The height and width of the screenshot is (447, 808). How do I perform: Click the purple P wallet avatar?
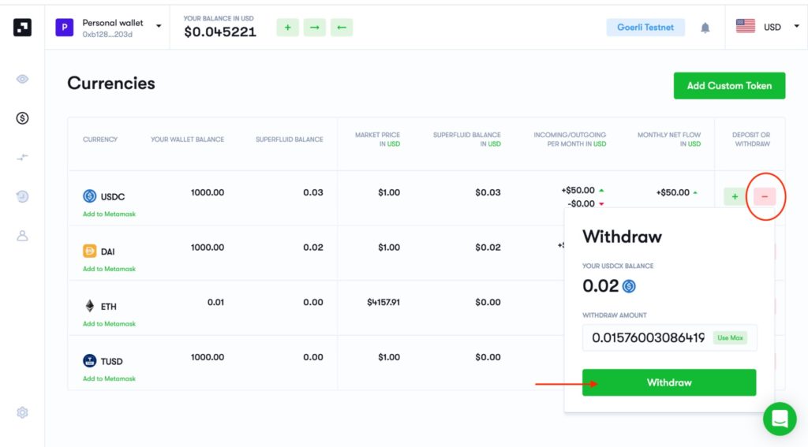click(x=65, y=28)
